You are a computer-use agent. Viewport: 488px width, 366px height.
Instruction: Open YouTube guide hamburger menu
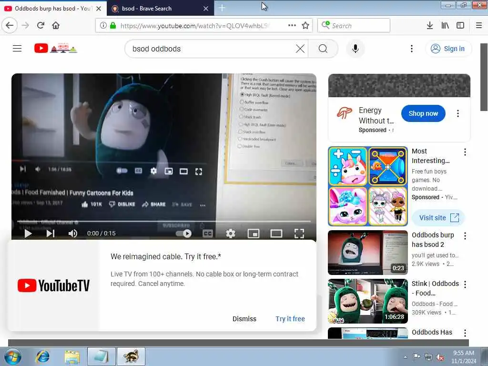tap(17, 49)
